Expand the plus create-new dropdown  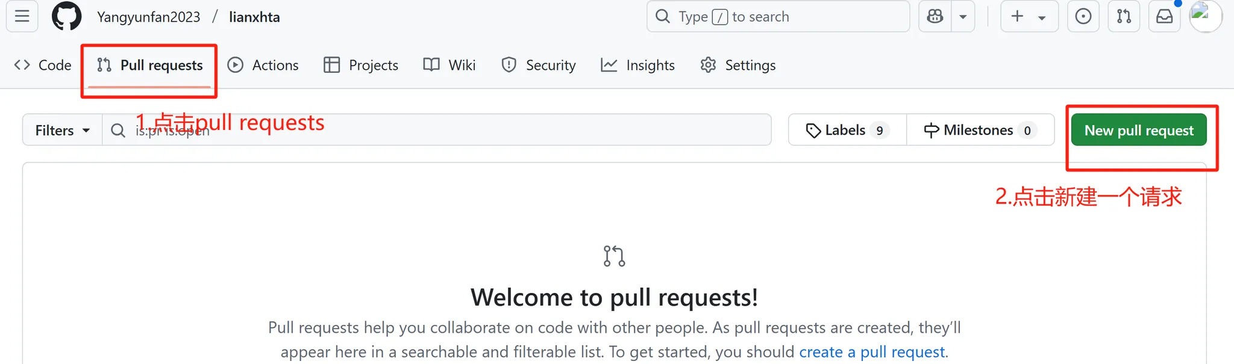point(1029,16)
